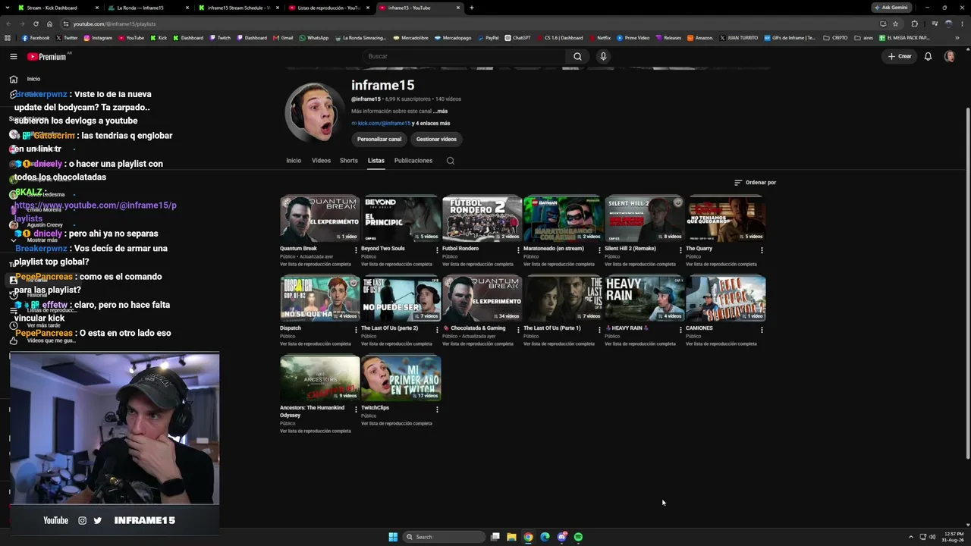
Task: Open the three-dot menu for The Quarry
Action: (762, 250)
